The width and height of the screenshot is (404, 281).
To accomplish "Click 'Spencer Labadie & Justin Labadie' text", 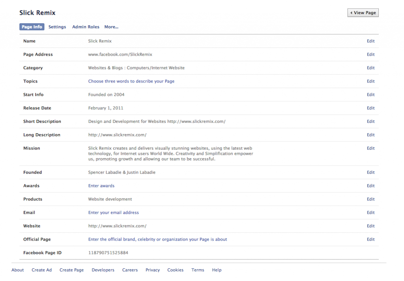I will (x=122, y=172).
